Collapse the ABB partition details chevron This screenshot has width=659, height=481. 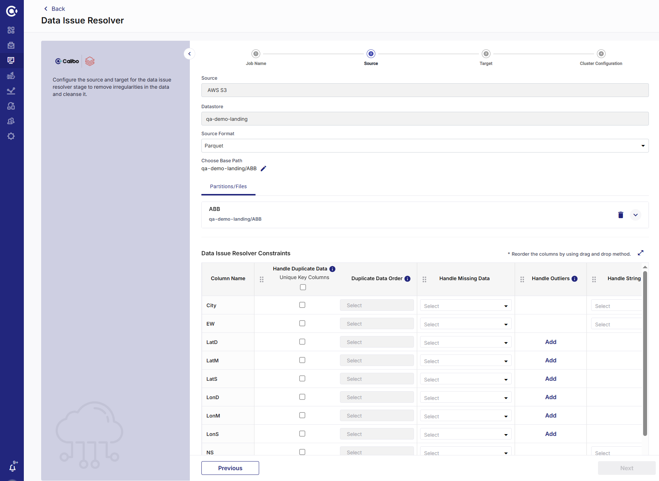click(x=636, y=215)
